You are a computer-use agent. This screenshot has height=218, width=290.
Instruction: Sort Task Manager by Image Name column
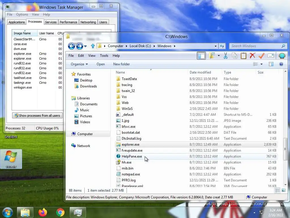click(x=25, y=33)
